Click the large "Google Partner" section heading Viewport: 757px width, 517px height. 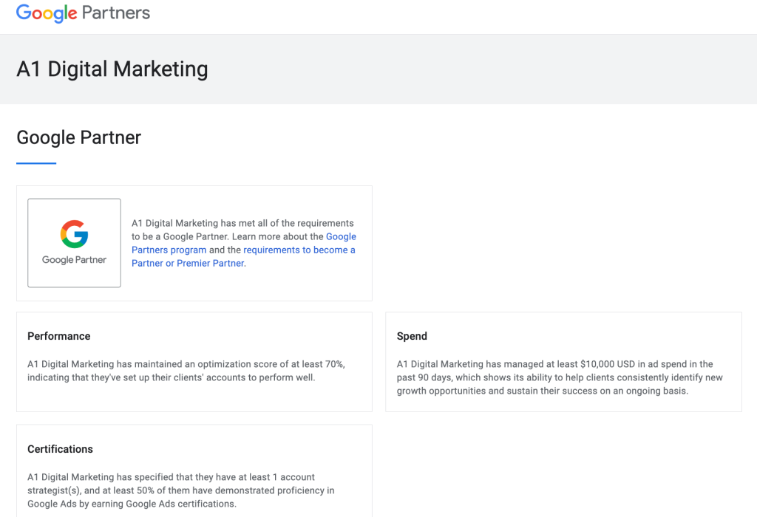click(x=79, y=137)
